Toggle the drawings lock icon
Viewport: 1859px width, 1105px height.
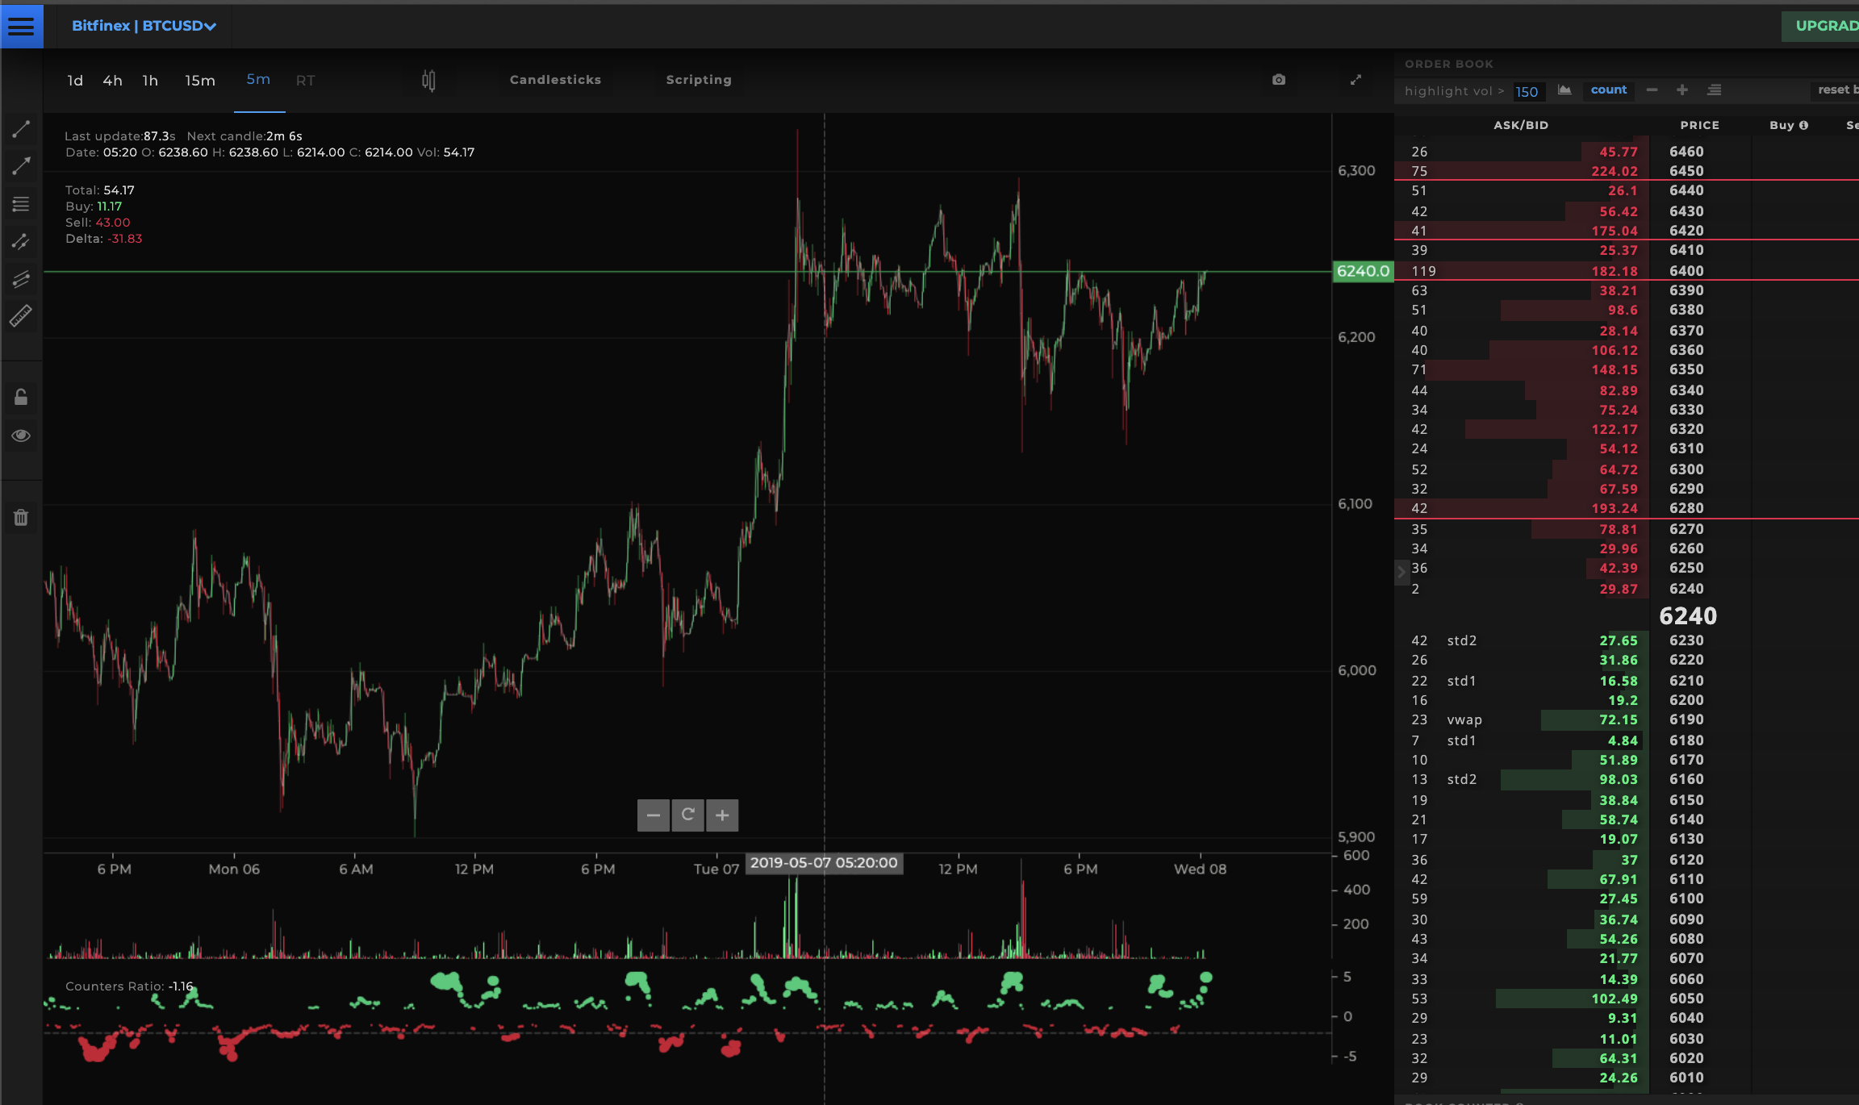[x=21, y=397]
